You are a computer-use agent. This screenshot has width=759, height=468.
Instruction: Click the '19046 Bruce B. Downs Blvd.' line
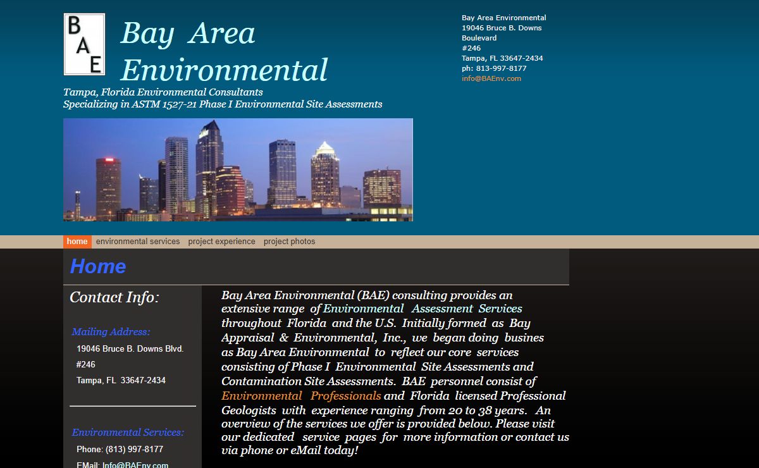point(130,349)
